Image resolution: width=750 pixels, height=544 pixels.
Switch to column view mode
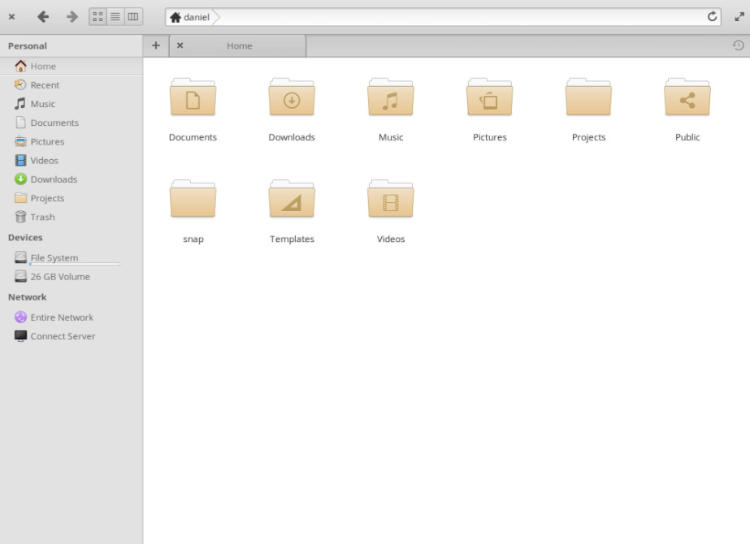click(133, 16)
